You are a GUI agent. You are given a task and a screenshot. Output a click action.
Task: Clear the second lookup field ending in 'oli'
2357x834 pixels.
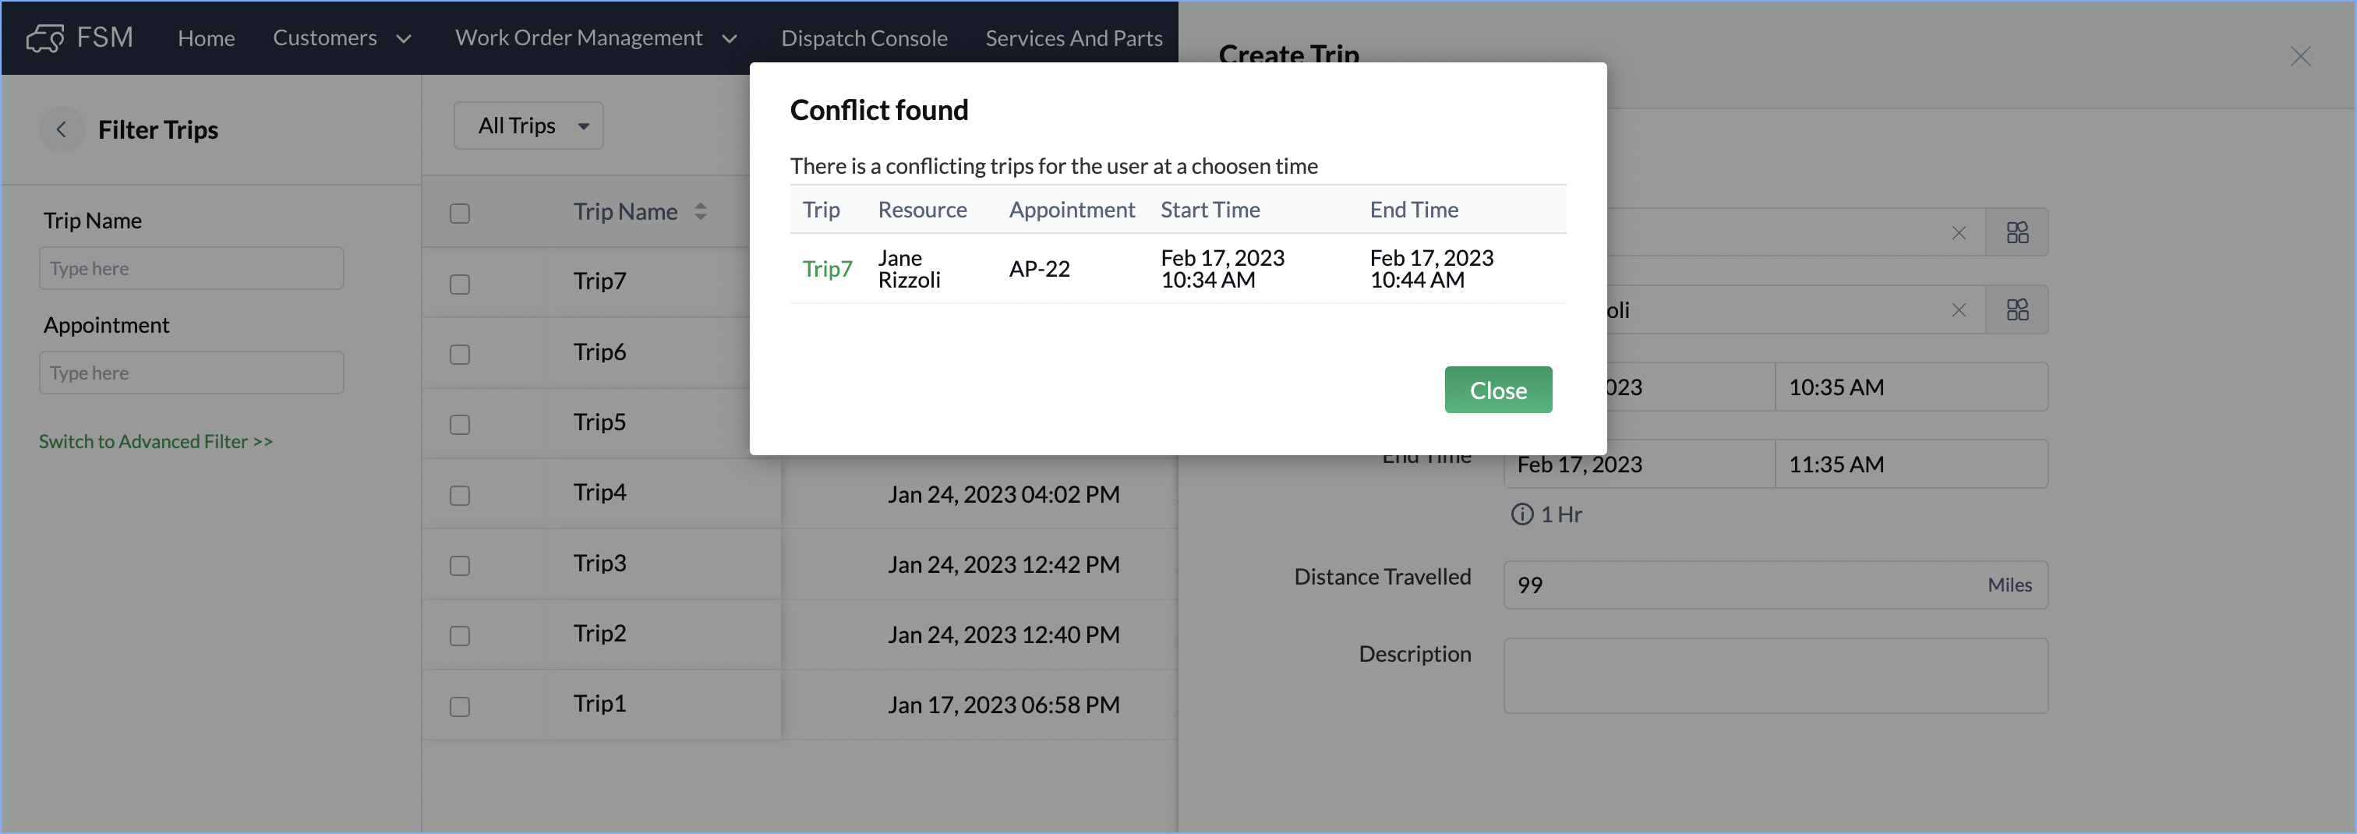(1958, 310)
